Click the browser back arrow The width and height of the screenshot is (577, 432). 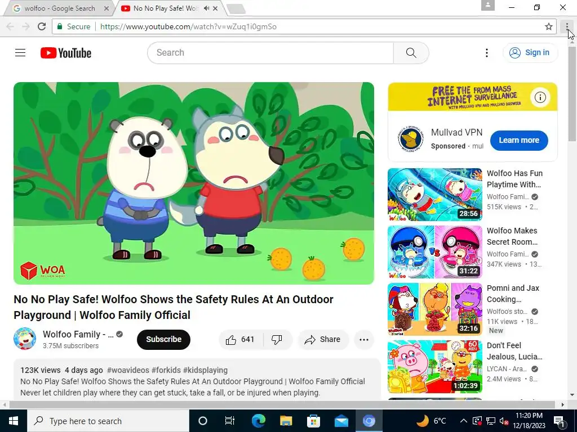click(x=10, y=26)
